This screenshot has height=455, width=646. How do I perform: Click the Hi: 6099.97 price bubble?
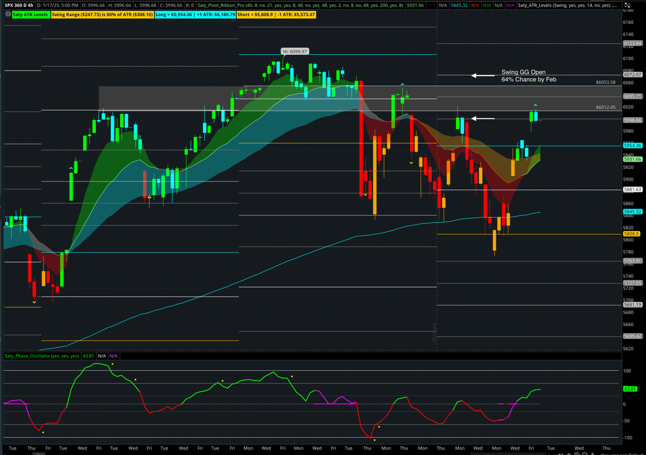294,52
